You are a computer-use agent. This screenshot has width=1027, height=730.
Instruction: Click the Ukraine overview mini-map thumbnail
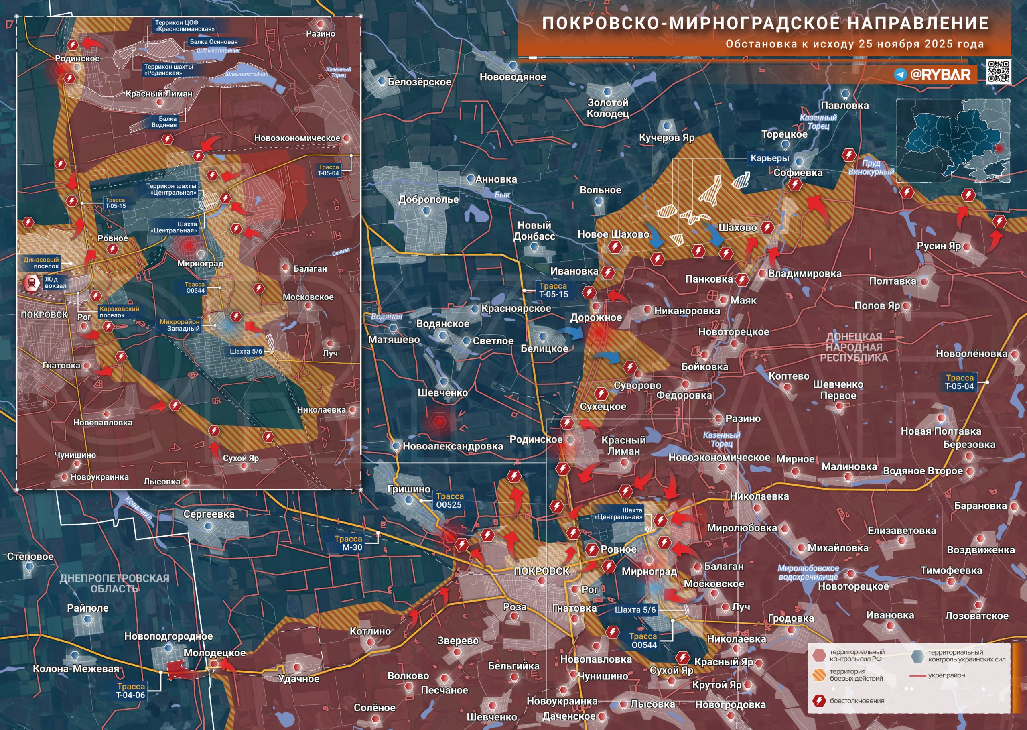click(953, 141)
